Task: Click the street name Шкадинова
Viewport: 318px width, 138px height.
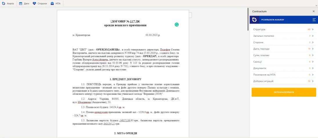Action: click(84, 102)
